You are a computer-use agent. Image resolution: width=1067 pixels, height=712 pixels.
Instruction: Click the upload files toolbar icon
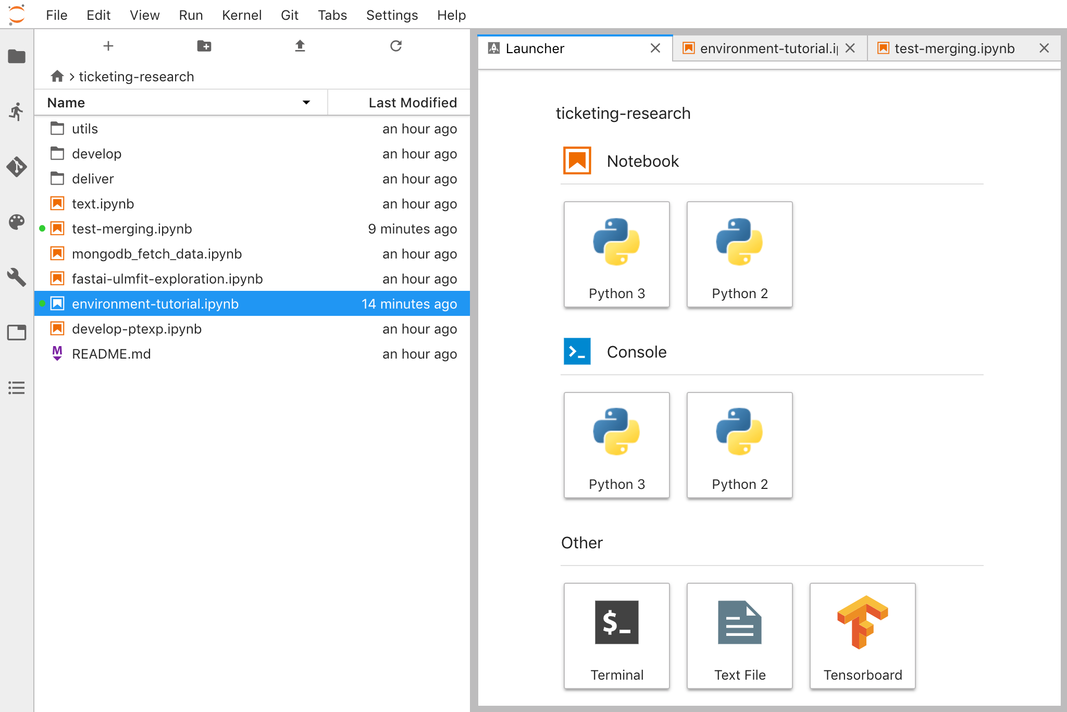coord(300,46)
